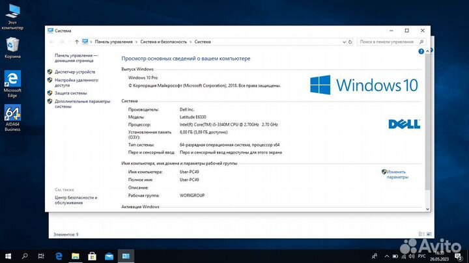Click Система breadcrumb item
The width and height of the screenshot is (469, 263).
point(203,42)
